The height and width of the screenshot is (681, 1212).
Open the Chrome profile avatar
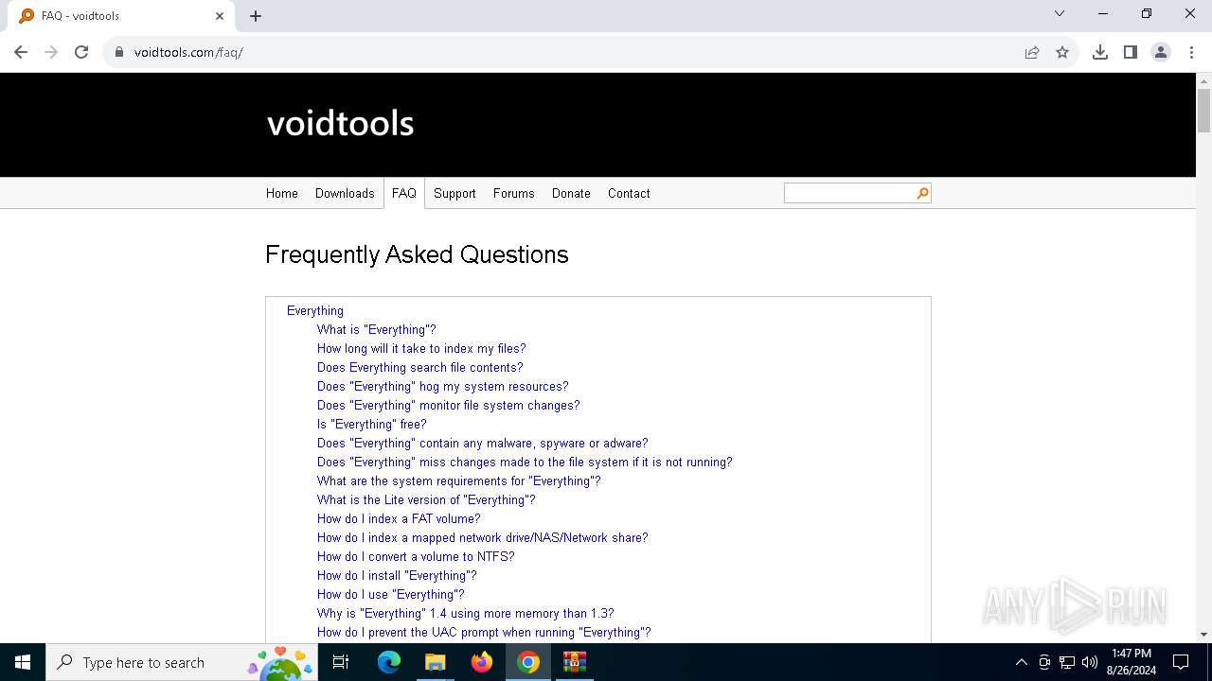pyautogui.click(x=1161, y=52)
